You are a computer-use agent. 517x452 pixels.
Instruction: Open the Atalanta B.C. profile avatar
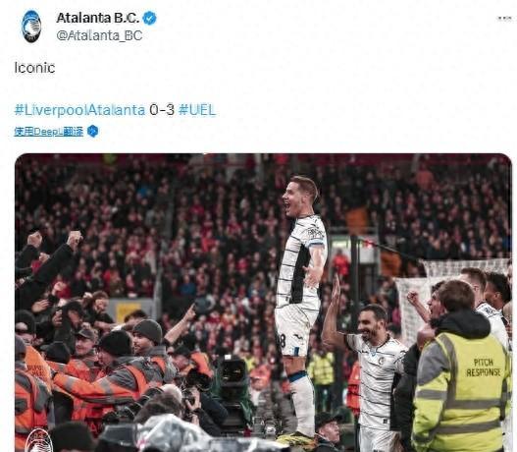click(31, 27)
